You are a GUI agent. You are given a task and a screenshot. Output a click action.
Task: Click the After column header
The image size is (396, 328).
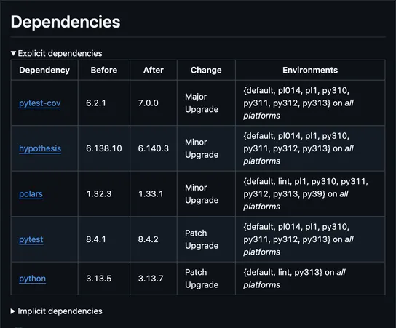[x=154, y=70]
